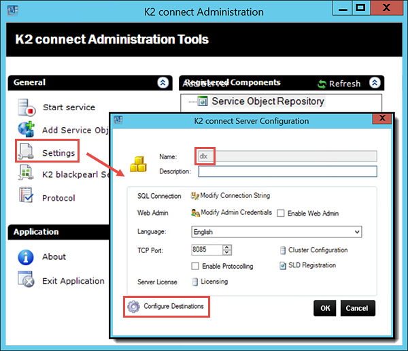
Task: Collapse the General panel chevron
Action: point(163,82)
